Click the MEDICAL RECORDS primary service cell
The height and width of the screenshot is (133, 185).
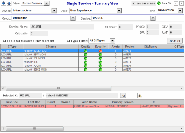click(x=122, y=106)
